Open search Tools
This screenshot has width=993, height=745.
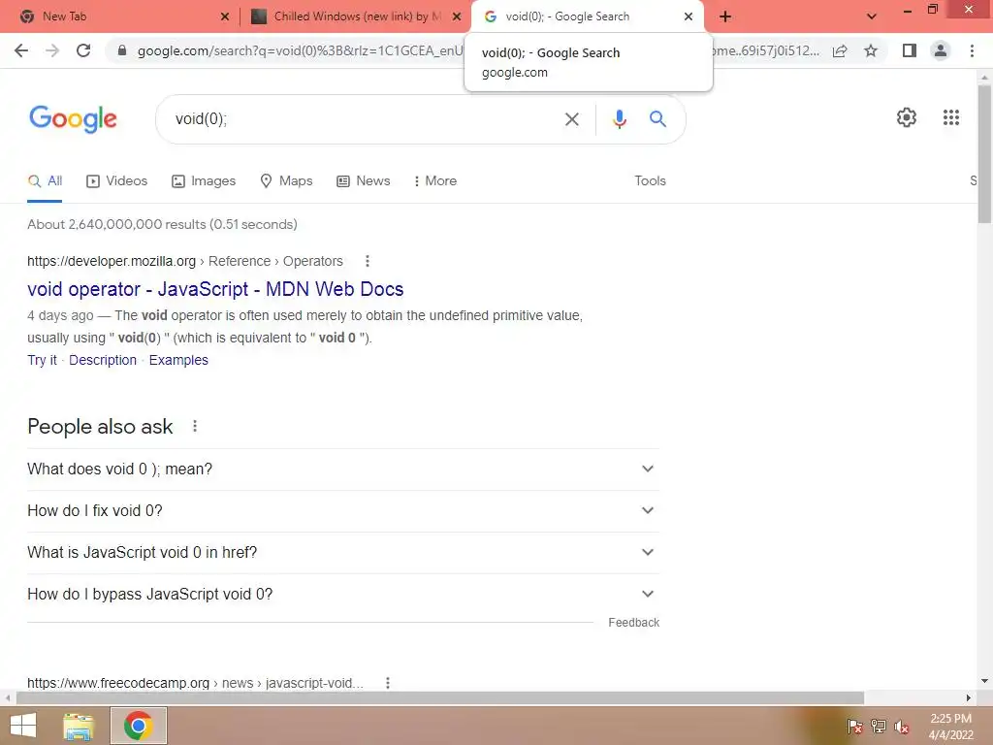(650, 181)
